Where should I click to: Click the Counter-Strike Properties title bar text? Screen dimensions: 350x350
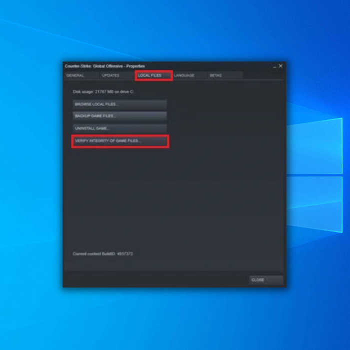pos(104,66)
